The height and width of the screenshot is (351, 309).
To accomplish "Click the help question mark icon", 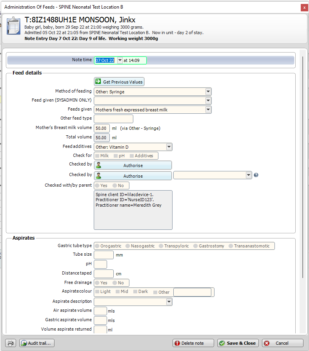I will pyautogui.click(x=256, y=175).
